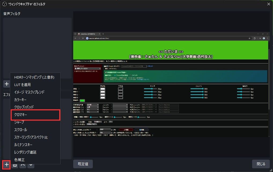Viewport: 273px width, 172px height.
Task: Click the plus button to add an effect filter
Action: pos(7,164)
